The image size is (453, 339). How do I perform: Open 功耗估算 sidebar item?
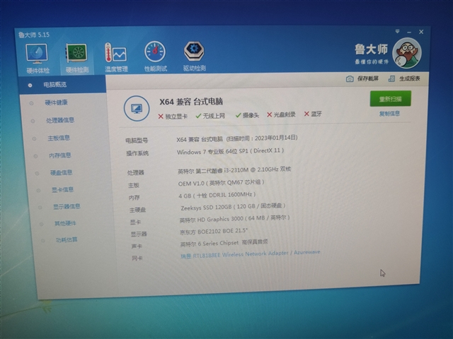tap(67, 240)
